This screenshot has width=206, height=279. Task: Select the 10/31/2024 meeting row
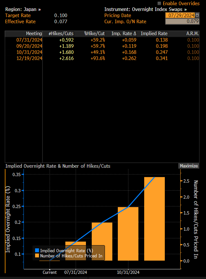pyautogui.click(x=29, y=52)
